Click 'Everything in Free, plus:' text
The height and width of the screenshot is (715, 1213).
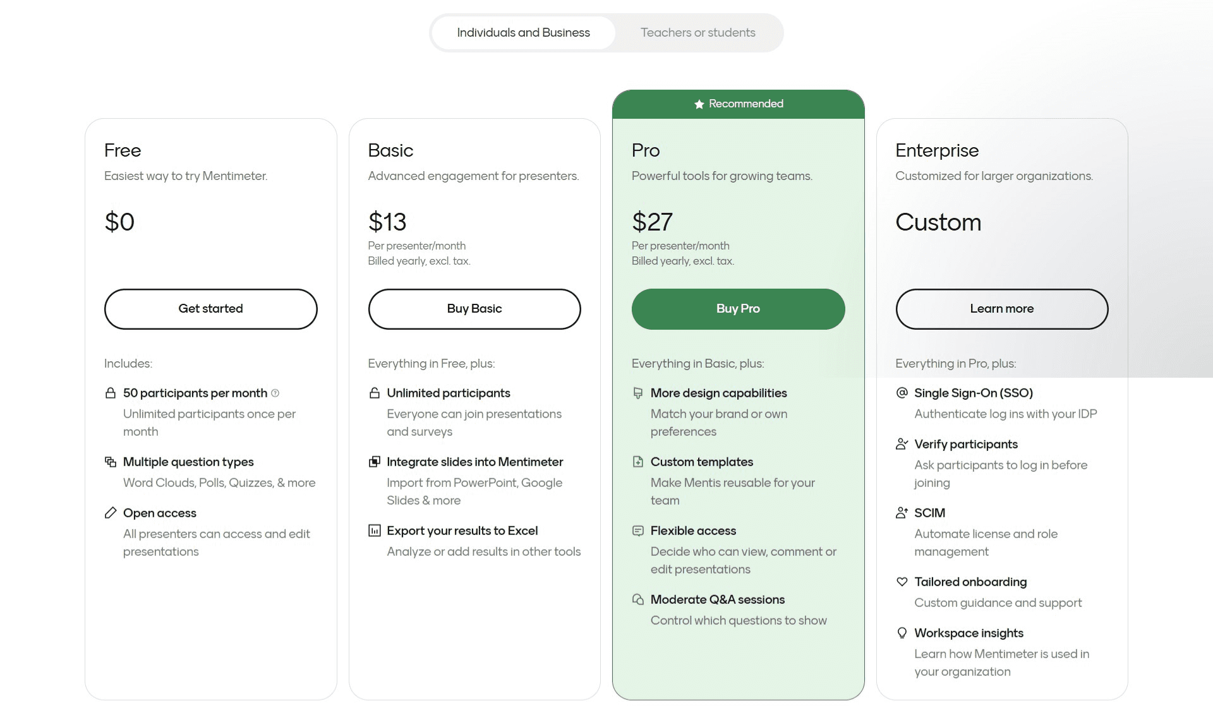click(431, 363)
